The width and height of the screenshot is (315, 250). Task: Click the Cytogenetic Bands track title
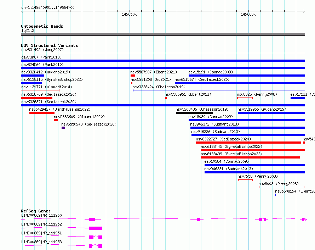click(x=42, y=26)
